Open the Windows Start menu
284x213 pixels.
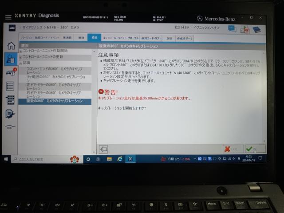6,159
